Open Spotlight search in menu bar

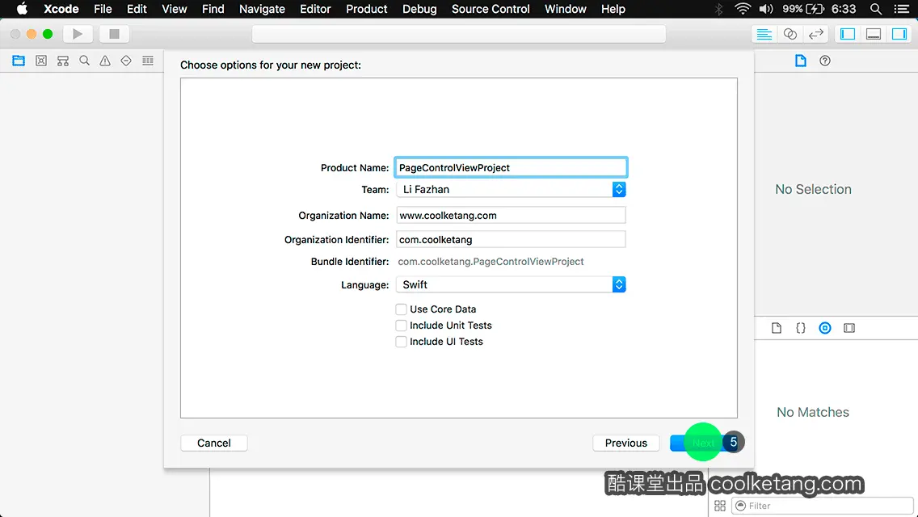point(876,9)
